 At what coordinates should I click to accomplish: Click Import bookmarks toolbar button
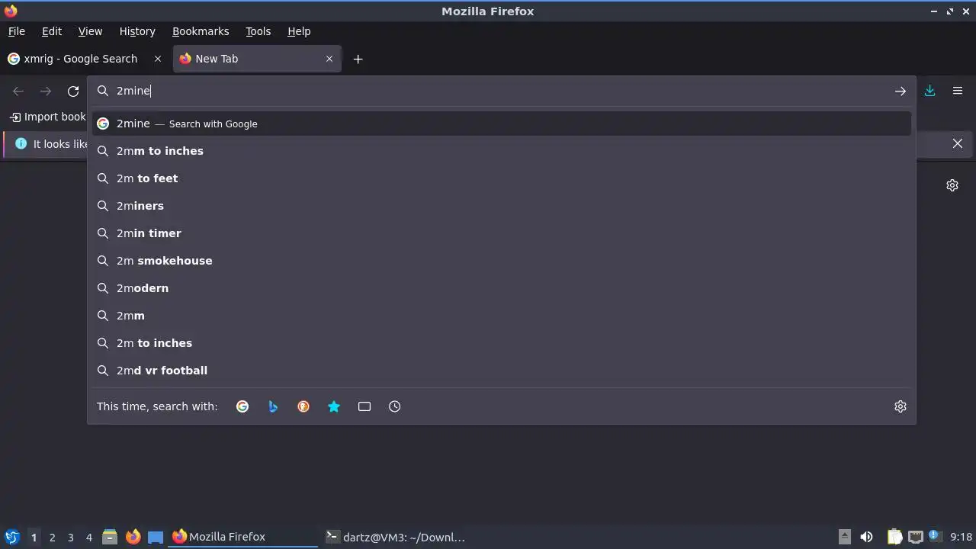click(x=47, y=117)
